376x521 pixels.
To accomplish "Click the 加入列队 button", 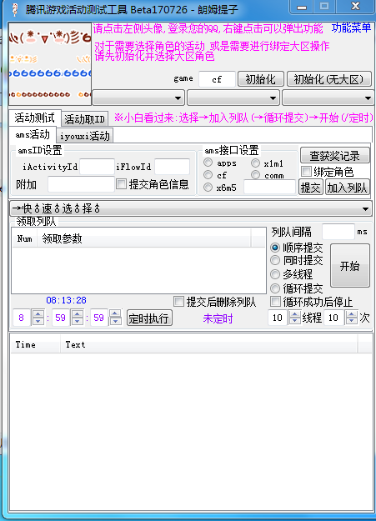I will click(347, 188).
